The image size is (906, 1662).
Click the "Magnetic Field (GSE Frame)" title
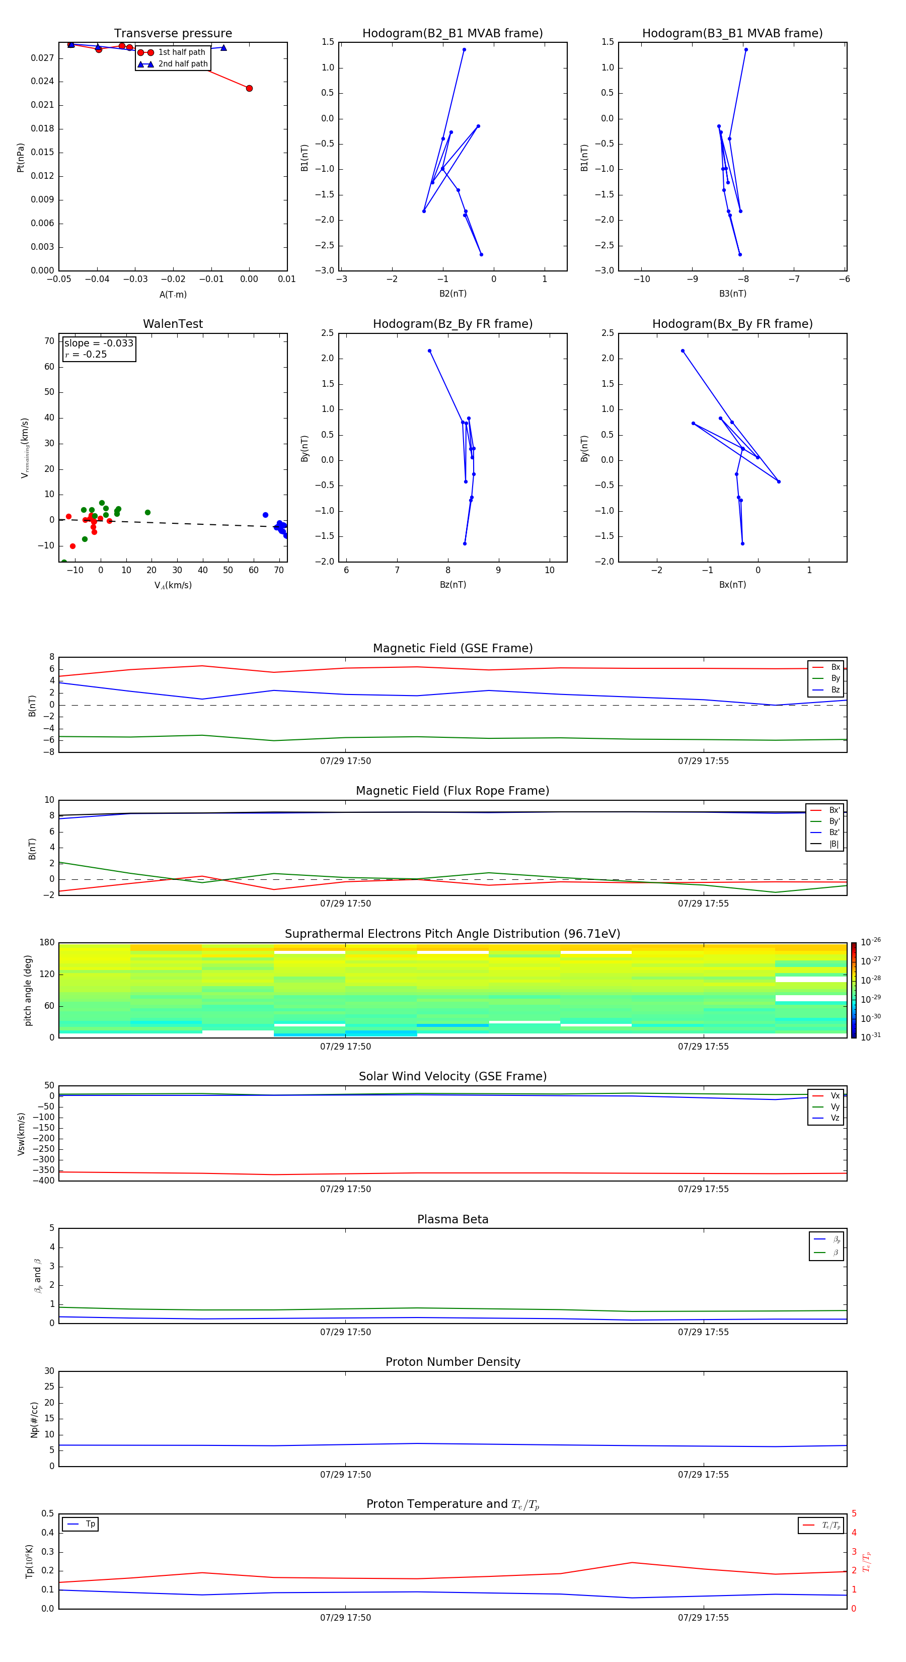tap(452, 648)
